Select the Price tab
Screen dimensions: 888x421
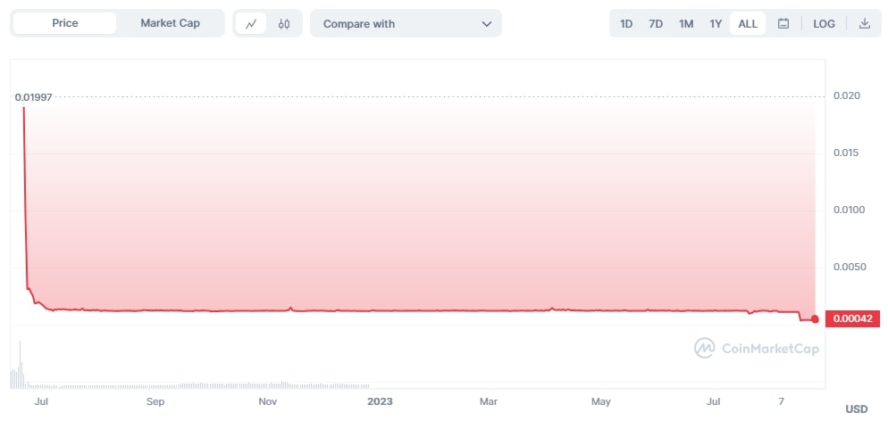pyautogui.click(x=65, y=23)
